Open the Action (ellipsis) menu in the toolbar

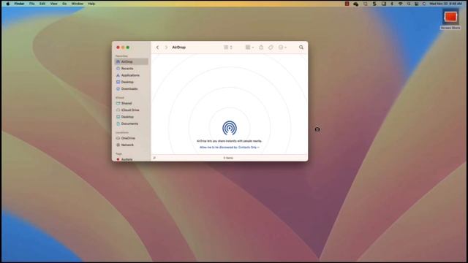click(x=282, y=47)
